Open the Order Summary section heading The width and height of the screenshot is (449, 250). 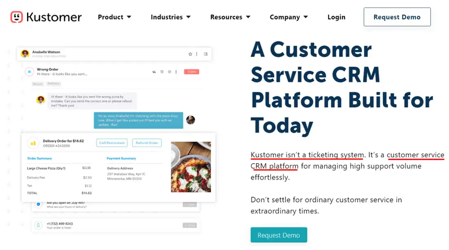(x=40, y=158)
